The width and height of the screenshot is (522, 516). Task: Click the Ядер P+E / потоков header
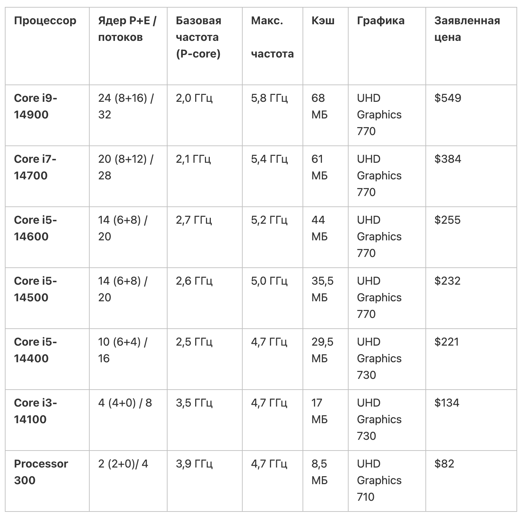pyautogui.click(x=127, y=29)
